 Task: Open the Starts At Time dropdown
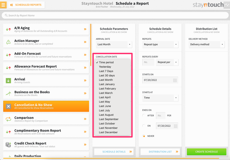point(160,98)
